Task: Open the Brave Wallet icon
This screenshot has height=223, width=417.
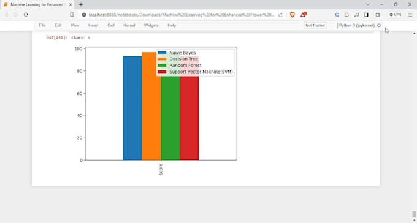Action: pyautogui.click(x=378, y=15)
